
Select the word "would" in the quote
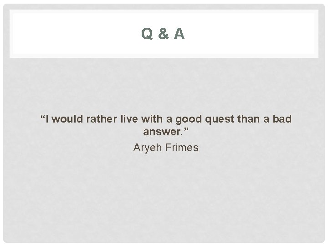[67, 119]
